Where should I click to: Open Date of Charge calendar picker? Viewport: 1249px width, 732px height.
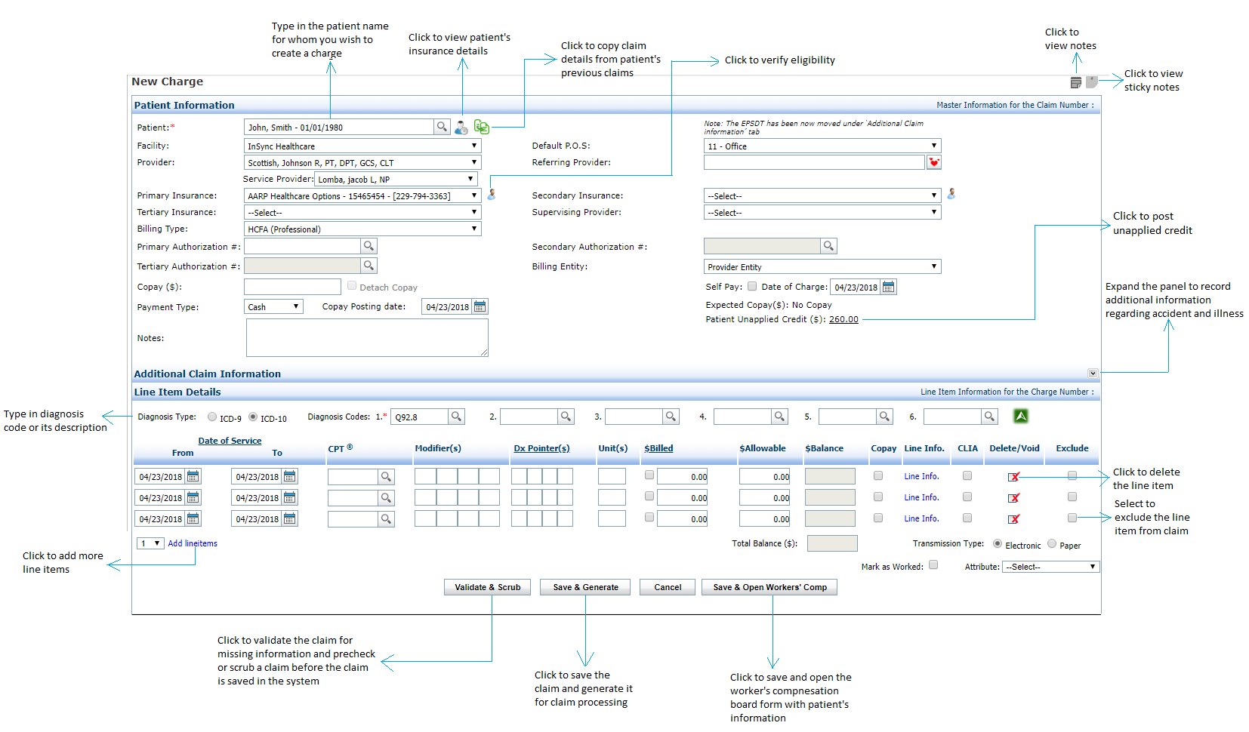pos(889,287)
